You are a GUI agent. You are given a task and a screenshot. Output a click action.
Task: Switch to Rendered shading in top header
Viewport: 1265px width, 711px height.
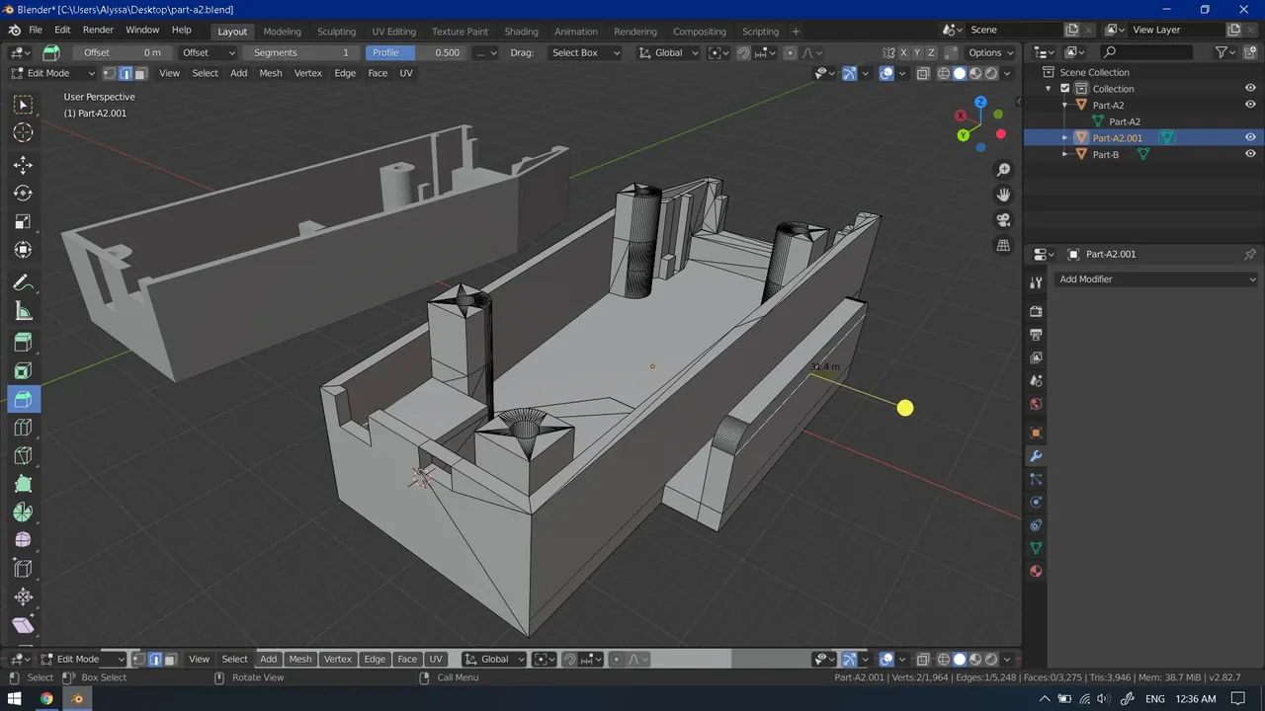[x=991, y=73]
